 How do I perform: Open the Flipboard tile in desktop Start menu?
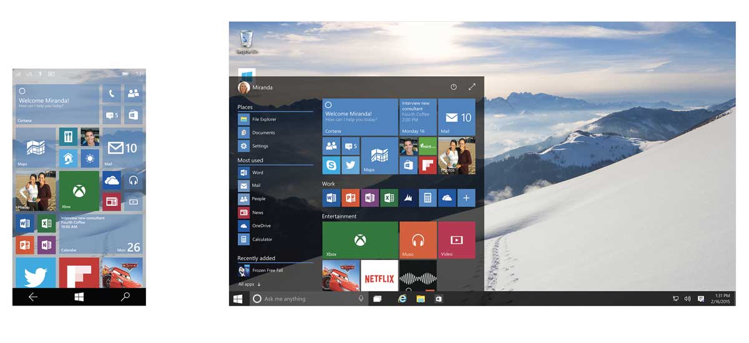pyautogui.click(x=428, y=166)
